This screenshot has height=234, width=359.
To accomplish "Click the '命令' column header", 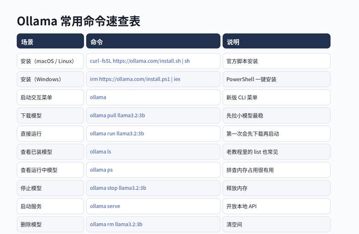I will tap(97, 42).
